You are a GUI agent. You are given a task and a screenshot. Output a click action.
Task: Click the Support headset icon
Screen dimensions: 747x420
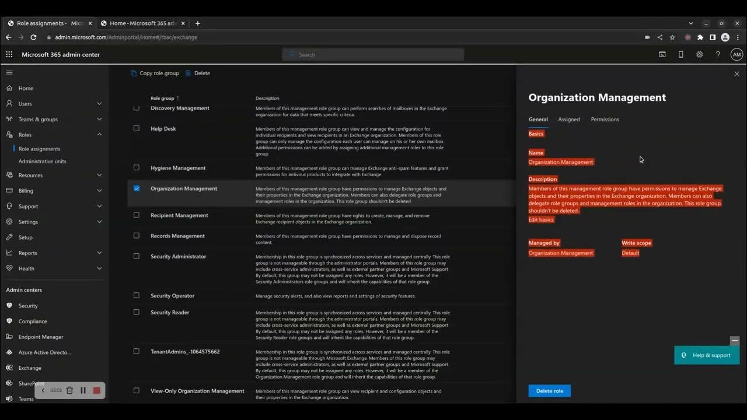pos(9,206)
